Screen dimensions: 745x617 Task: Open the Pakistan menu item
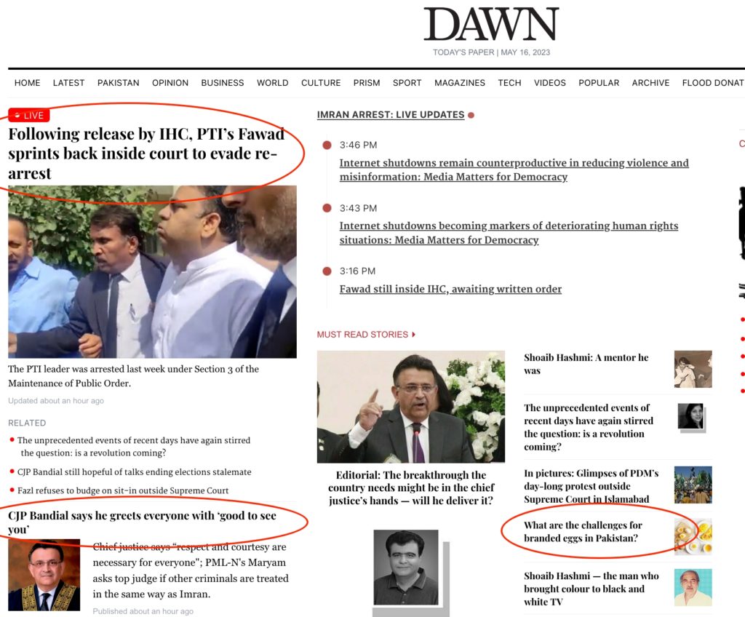click(119, 83)
